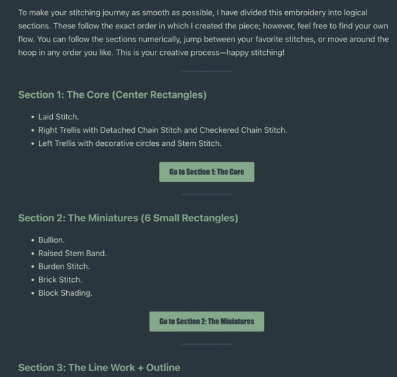This screenshot has height=377, width=397.
Task: Select the Raised Stem Band list item
Action: coord(72,254)
